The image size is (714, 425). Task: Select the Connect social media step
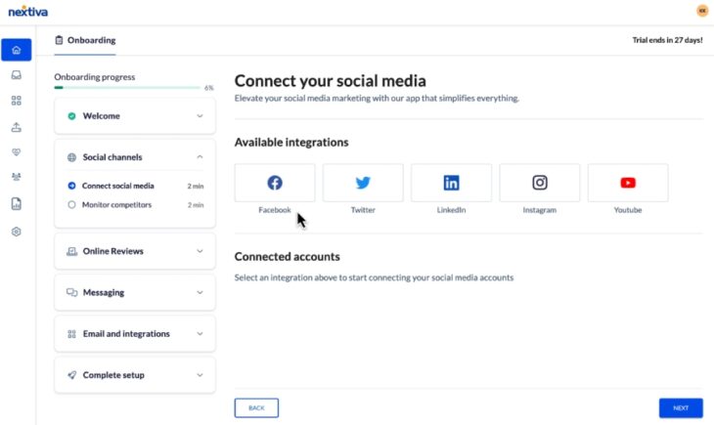tap(117, 186)
